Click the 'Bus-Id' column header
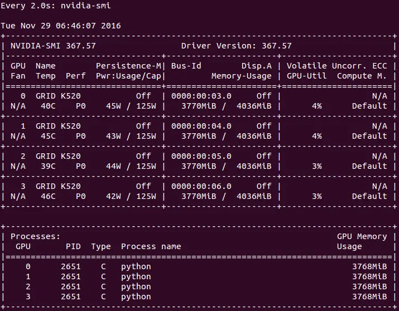 click(186, 66)
